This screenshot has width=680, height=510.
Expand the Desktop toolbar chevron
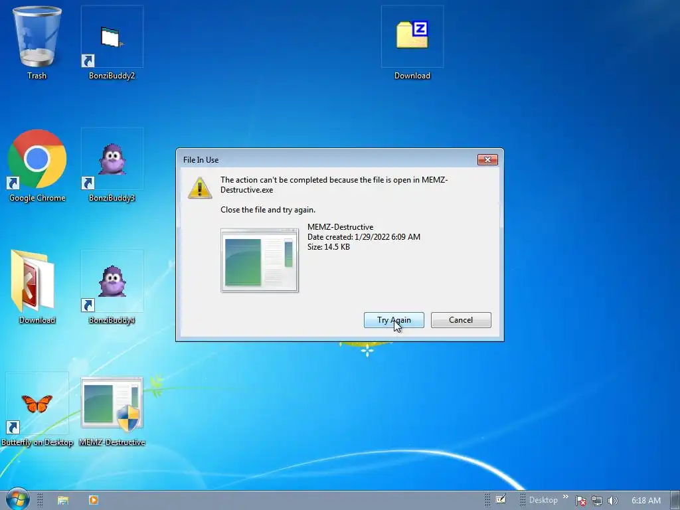[566, 497]
